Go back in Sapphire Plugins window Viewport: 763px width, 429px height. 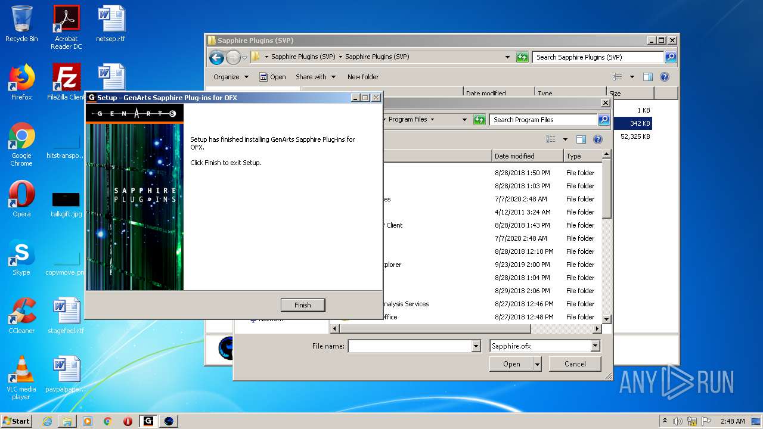216,57
